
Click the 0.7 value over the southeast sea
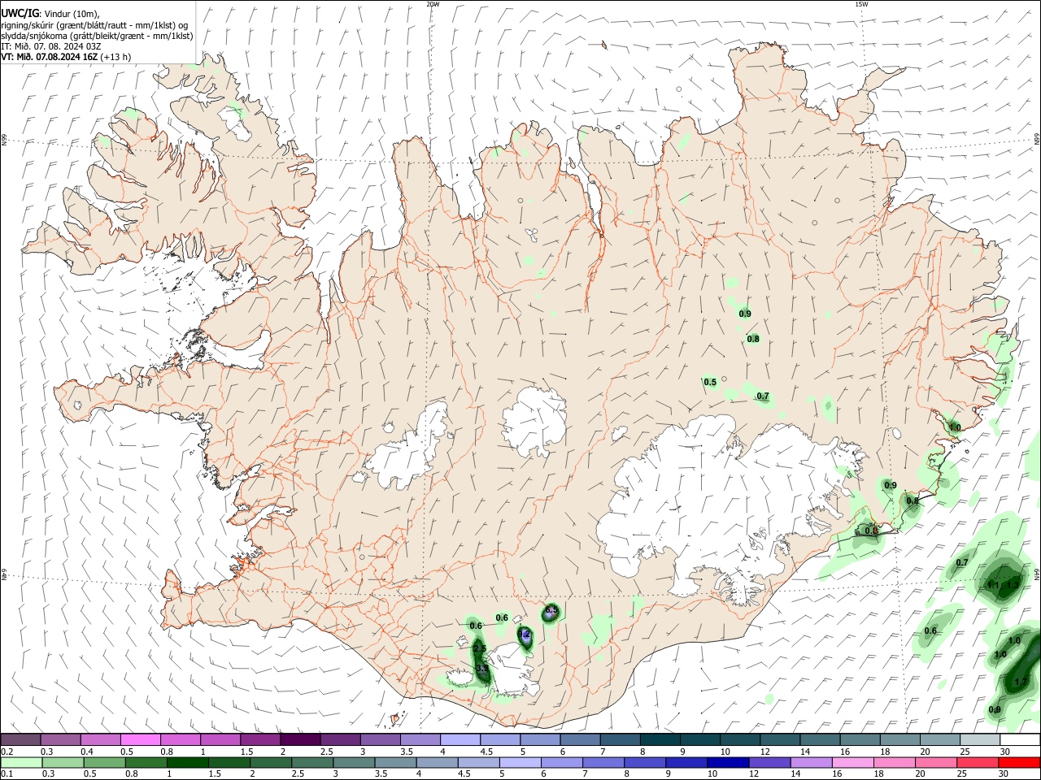point(962,562)
